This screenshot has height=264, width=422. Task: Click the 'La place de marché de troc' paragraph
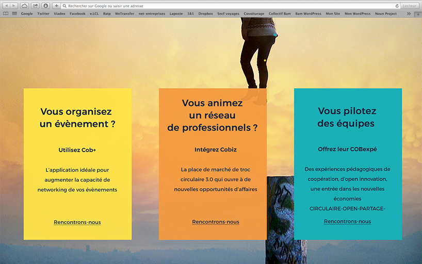coord(216,170)
